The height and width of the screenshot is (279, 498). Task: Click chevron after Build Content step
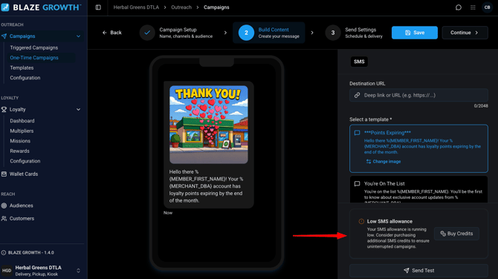pos(312,33)
